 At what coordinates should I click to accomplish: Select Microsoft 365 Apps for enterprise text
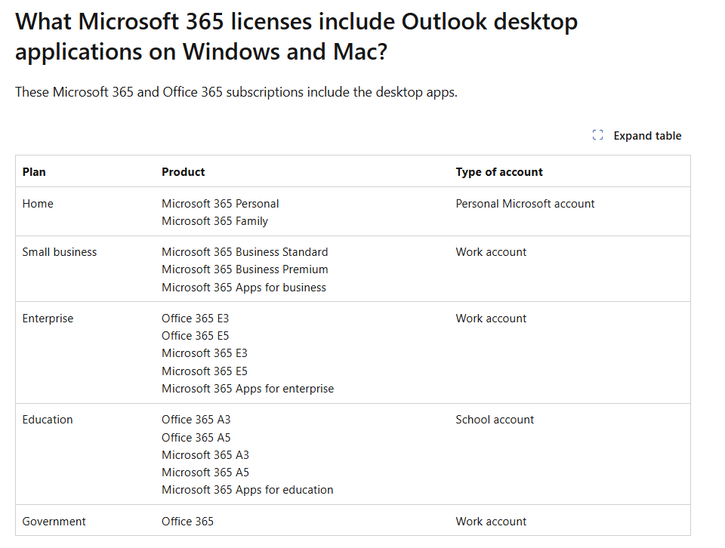248,389
